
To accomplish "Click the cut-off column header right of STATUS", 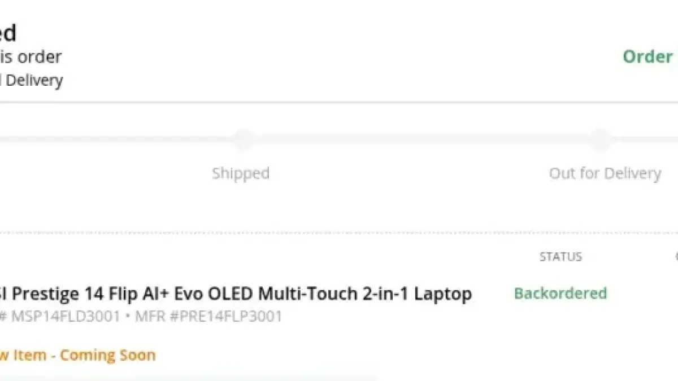I will pos(676,257).
